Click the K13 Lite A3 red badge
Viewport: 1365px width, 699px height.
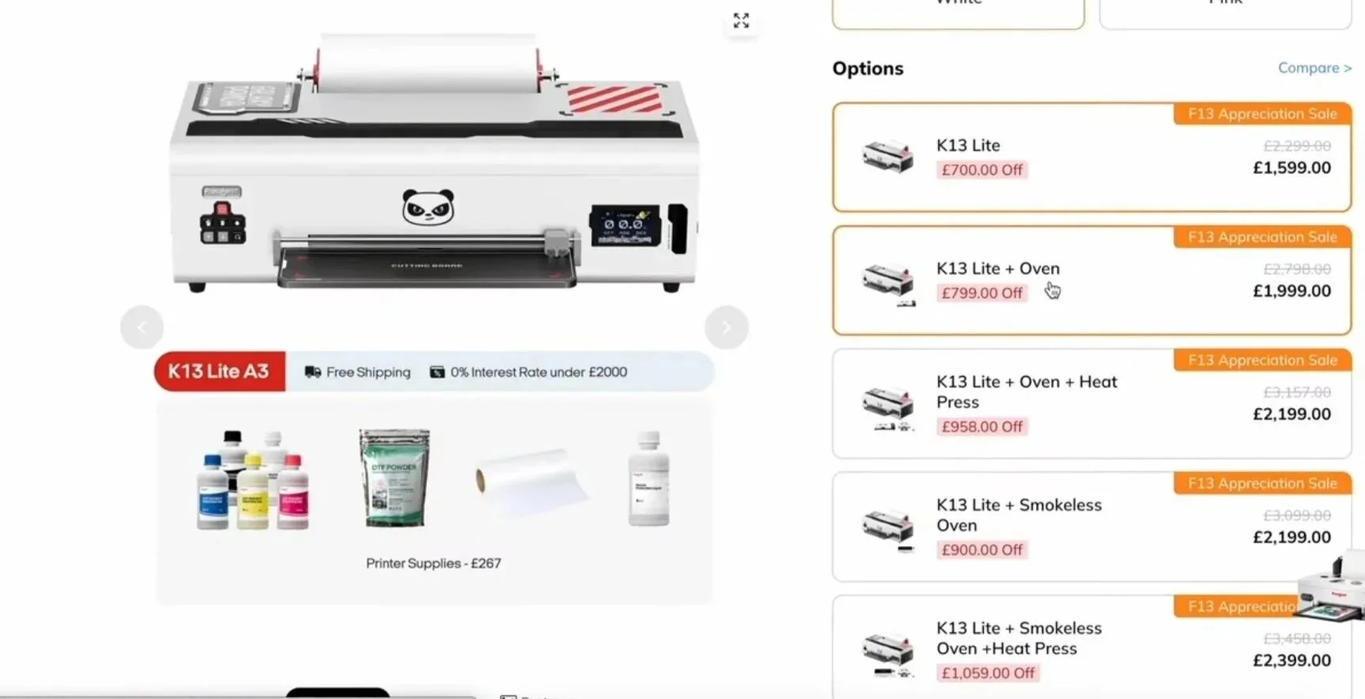219,372
